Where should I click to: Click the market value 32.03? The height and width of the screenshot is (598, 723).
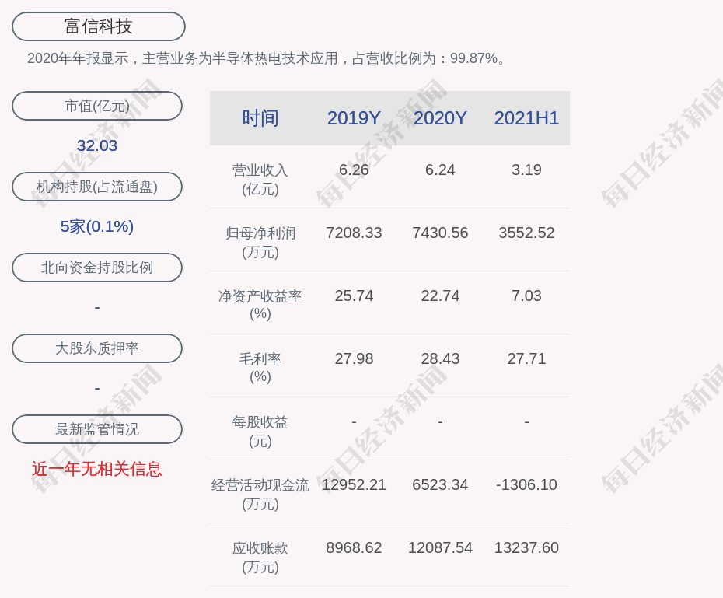[x=97, y=145]
